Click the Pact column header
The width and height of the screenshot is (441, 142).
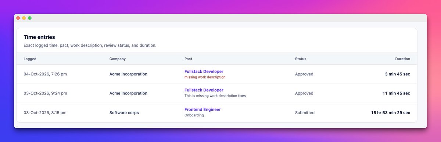(x=188, y=59)
